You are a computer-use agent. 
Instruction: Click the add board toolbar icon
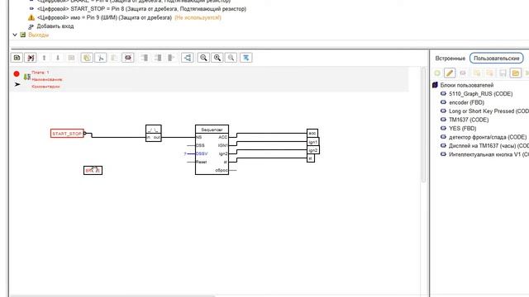click(17, 58)
